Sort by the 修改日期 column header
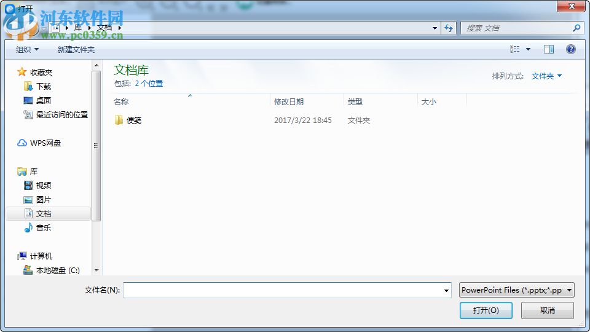Image resolution: width=590 pixels, height=332 pixels. pyautogui.click(x=289, y=101)
